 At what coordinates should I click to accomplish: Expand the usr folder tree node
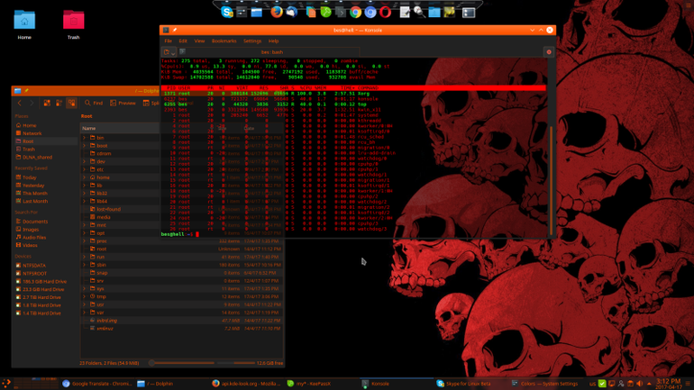pyautogui.click(x=85, y=304)
